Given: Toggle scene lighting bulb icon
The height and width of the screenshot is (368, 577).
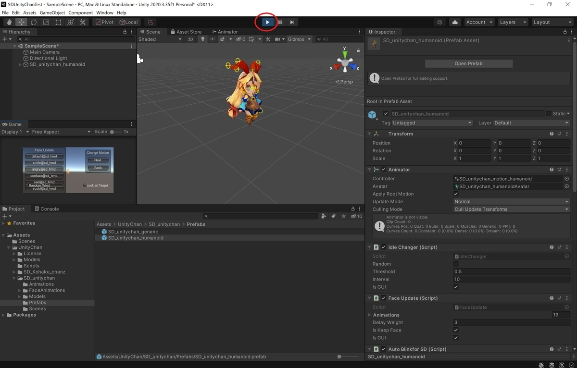Looking at the screenshot, I should 202,39.
